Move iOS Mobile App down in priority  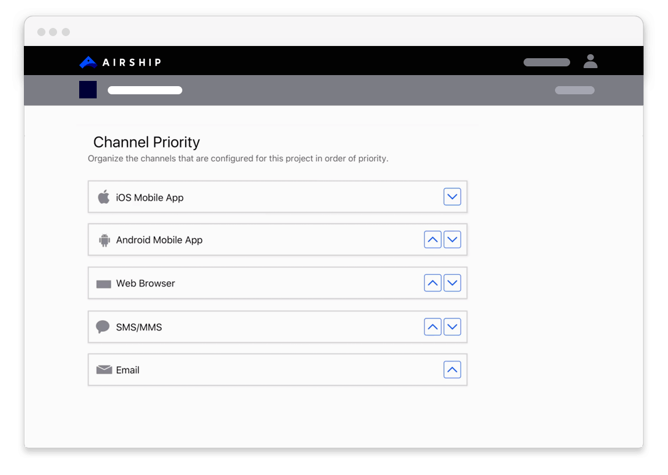click(x=453, y=197)
